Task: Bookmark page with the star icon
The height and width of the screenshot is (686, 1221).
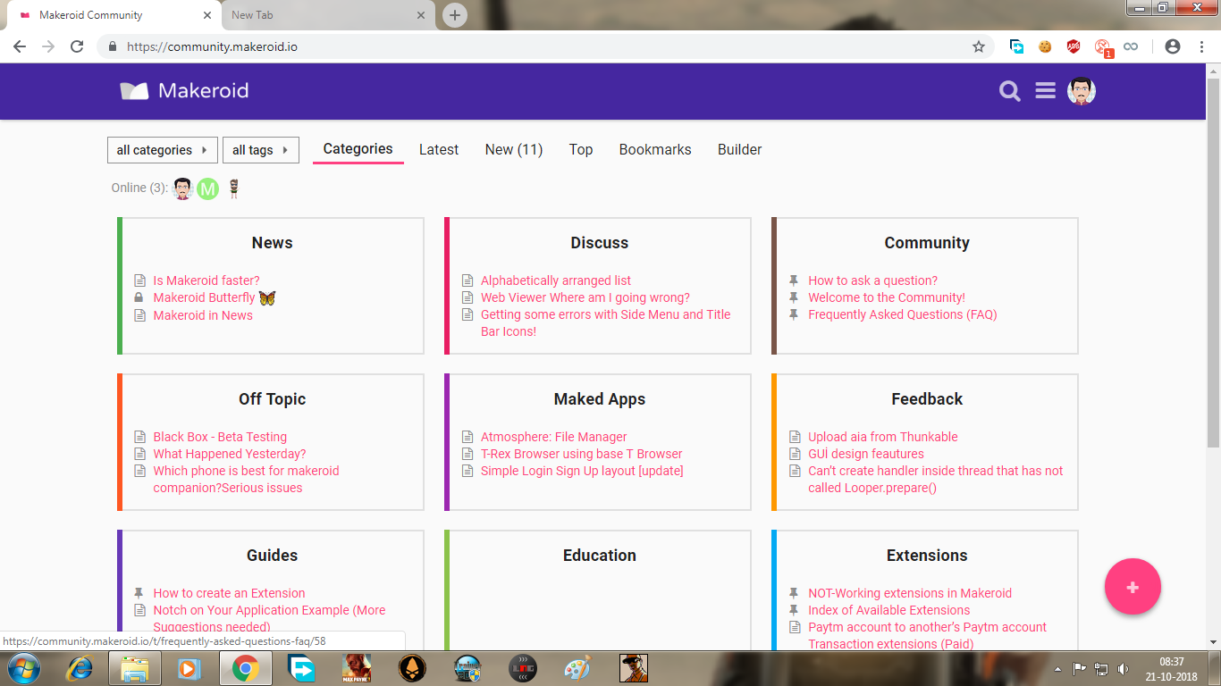Action: point(979,46)
